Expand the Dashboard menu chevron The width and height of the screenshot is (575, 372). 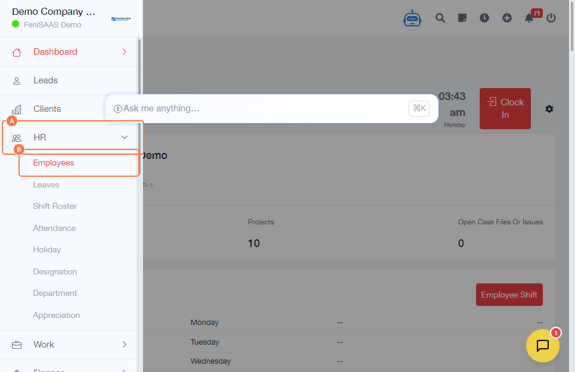coord(125,52)
